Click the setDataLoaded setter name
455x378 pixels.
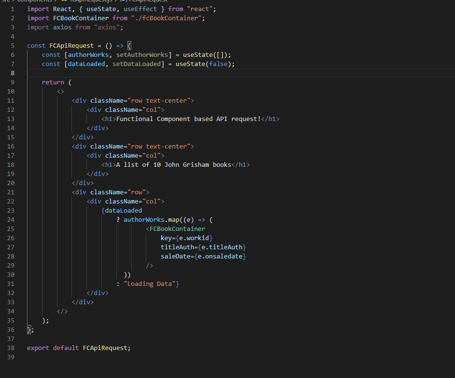(137, 64)
